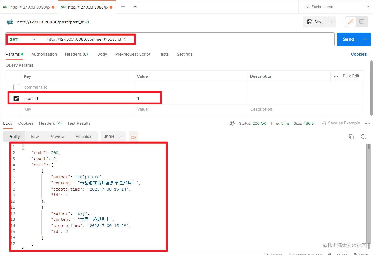Click the empty Value placeholder field

(191, 109)
